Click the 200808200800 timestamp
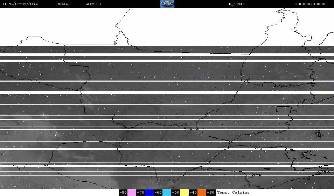This screenshot has height=196, width=334. coord(310,4)
